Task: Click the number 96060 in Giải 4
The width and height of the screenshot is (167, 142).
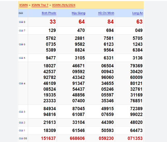Action: click(107, 78)
